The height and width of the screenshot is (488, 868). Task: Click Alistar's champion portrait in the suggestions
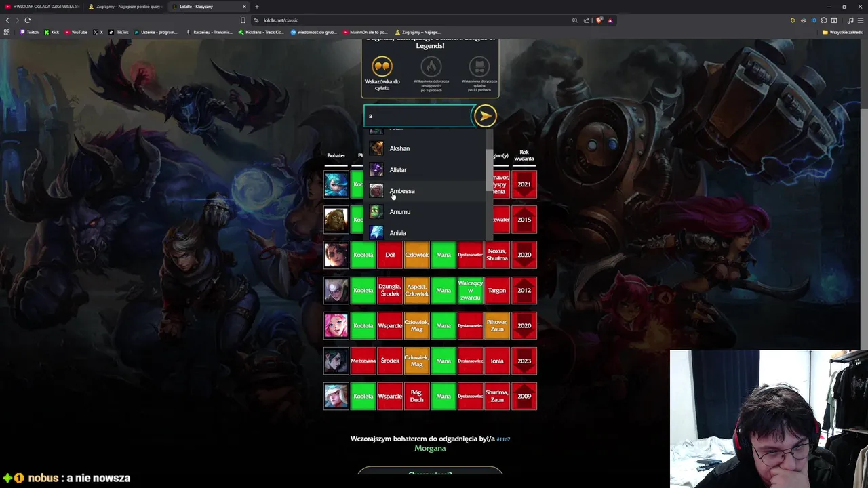(x=376, y=169)
